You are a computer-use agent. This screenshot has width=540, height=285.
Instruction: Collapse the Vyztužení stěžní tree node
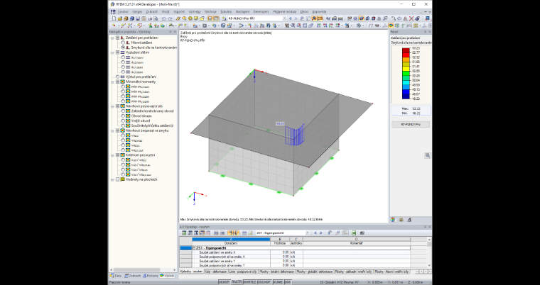[x=112, y=52]
